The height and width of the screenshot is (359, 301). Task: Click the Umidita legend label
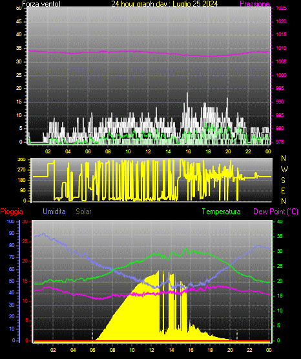coord(54,212)
